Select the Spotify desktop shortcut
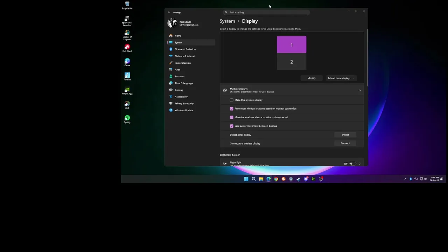Viewport: 448px width, 252px height. click(127, 119)
